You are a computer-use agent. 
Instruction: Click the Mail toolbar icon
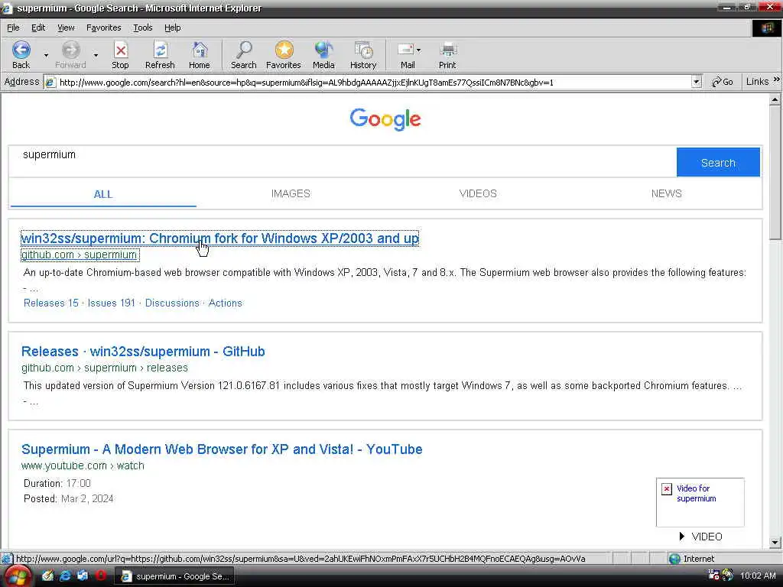coord(405,50)
